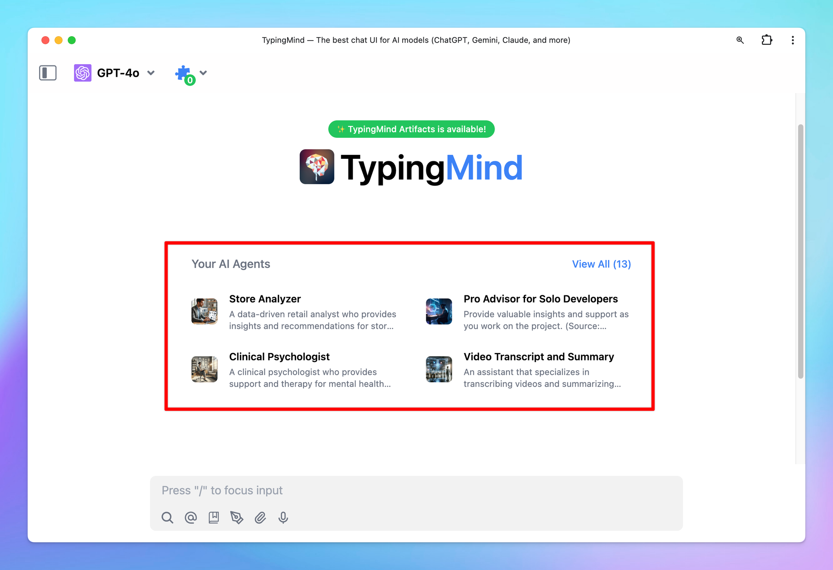833x570 pixels.
Task: Expand the plugins dropdown chevron
Action: click(x=203, y=73)
